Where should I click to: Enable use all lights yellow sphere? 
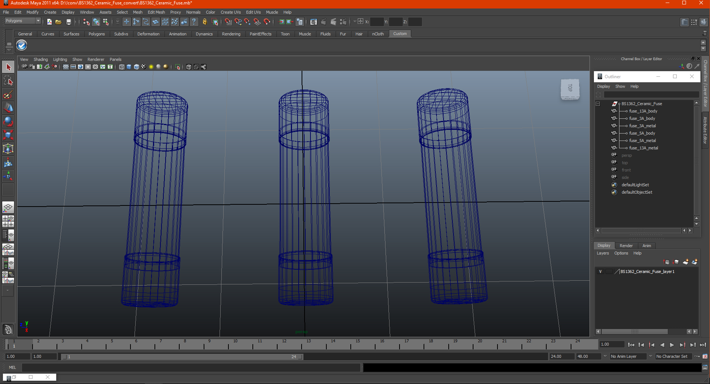151,67
